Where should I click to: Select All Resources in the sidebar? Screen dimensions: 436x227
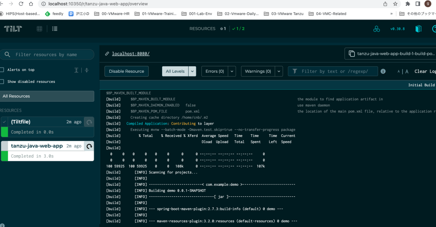point(47,96)
